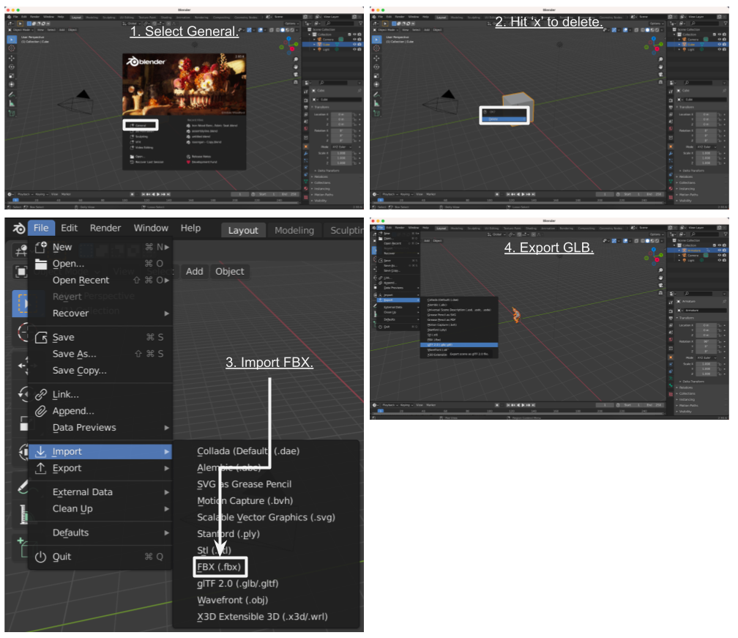This screenshot has height=638, width=738.
Task: Click the power icon beside Quit in the enlarged menu
Action: point(41,557)
